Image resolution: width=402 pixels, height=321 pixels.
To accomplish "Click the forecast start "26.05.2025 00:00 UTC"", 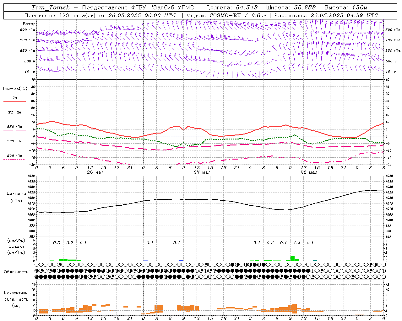I will (142, 15).
